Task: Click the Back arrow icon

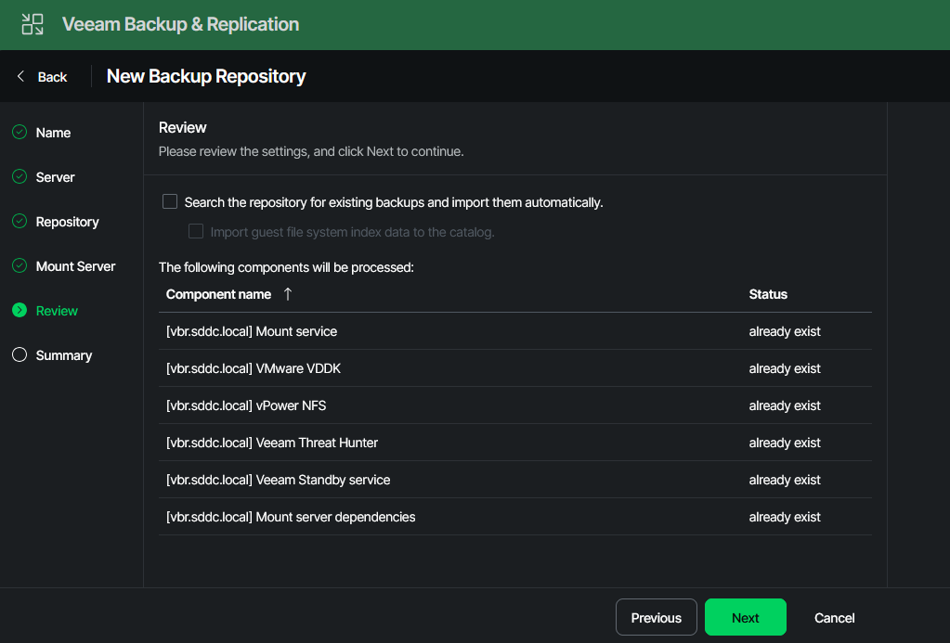Action: click(21, 77)
